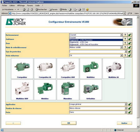Toggle the Mode de refroidissement lock

[129, 47]
